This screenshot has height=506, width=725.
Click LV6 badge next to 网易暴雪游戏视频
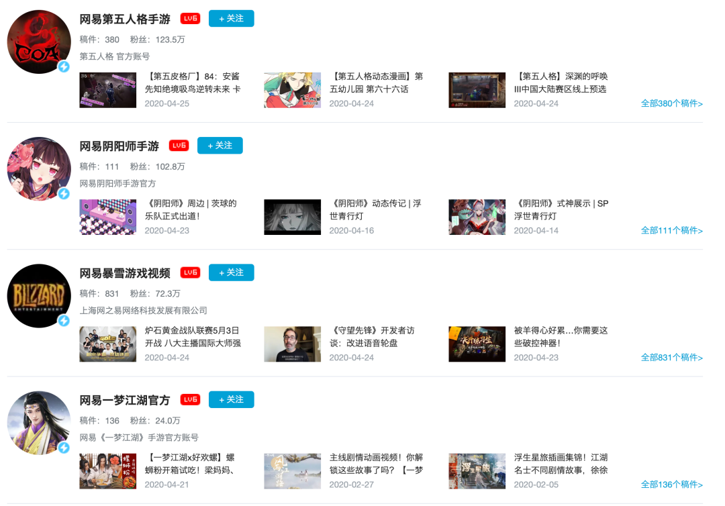click(x=190, y=272)
